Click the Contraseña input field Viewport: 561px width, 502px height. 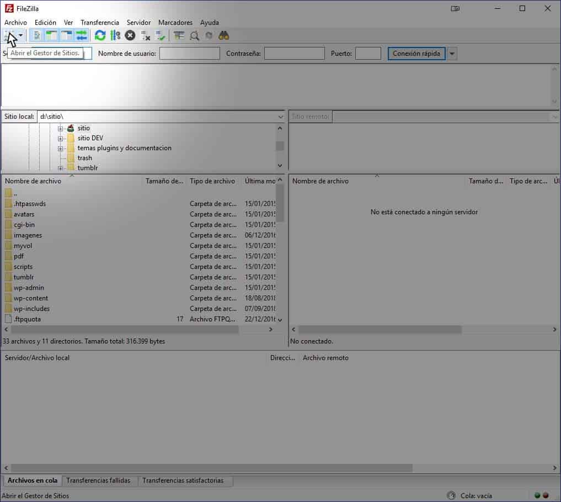[295, 54]
